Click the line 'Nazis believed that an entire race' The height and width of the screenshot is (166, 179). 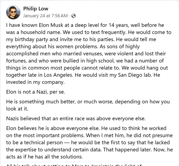(x=76, y=118)
